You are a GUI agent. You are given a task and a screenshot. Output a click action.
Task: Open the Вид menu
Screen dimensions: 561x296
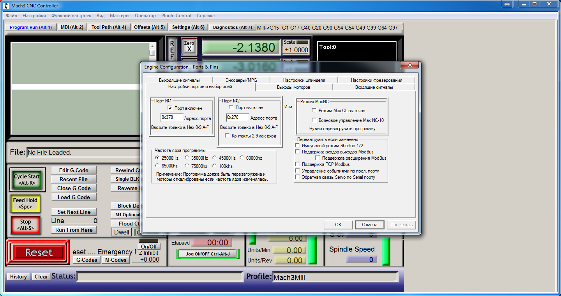[101, 16]
